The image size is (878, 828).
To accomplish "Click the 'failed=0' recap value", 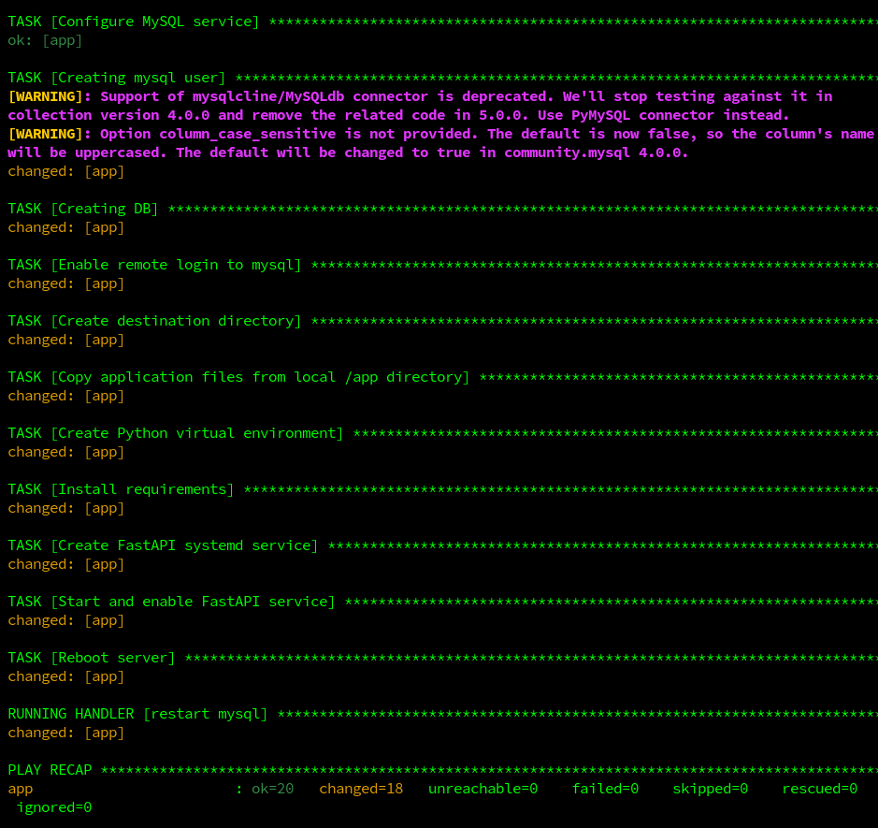I will [x=605, y=789].
